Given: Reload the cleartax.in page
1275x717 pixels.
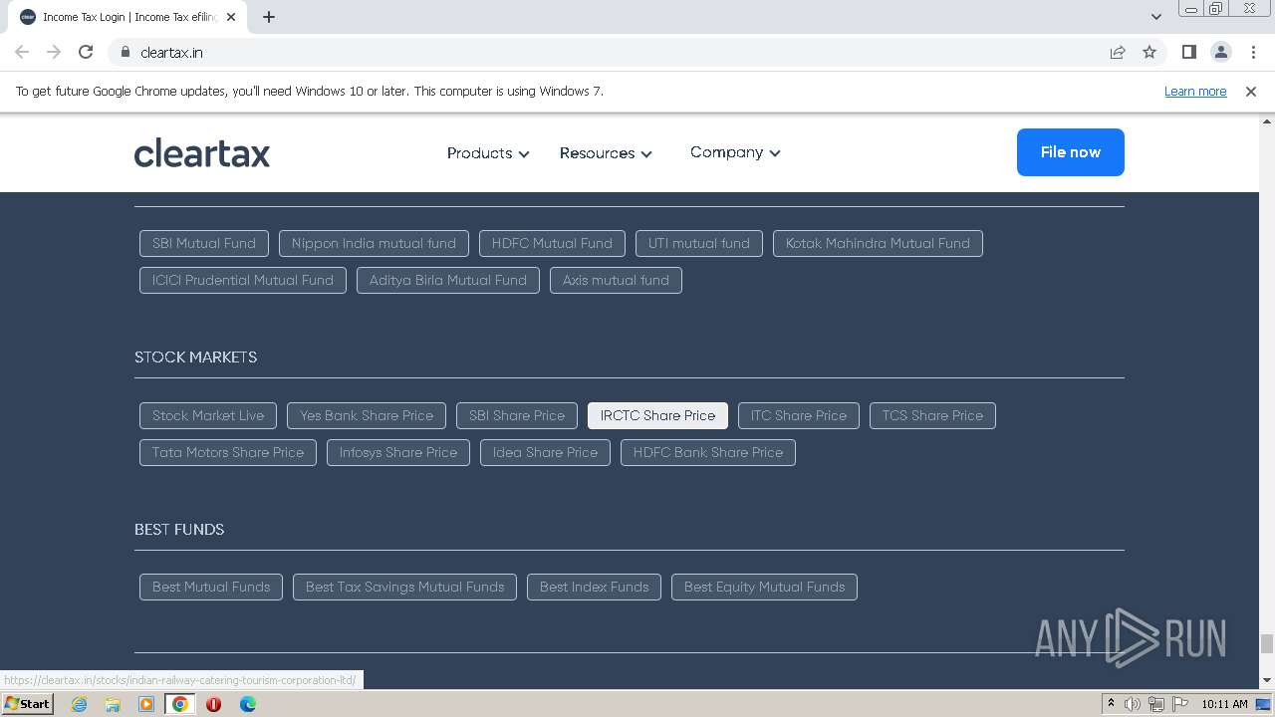Looking at the screenshot, I should 86,52.
